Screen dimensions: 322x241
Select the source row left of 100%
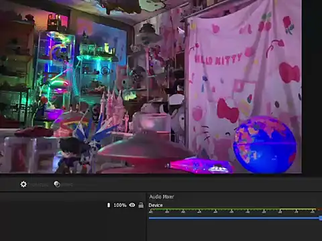pyautogui.click(x=52, y=205)
